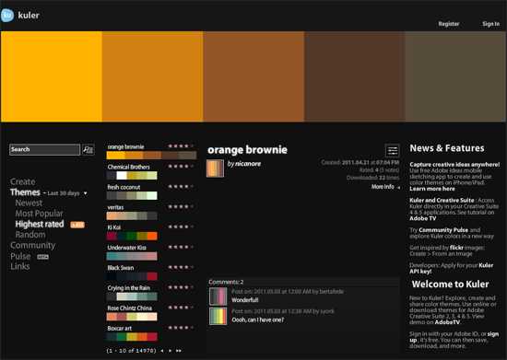Open author nicanore's profile link
The image size is (507, 360).
248,164
